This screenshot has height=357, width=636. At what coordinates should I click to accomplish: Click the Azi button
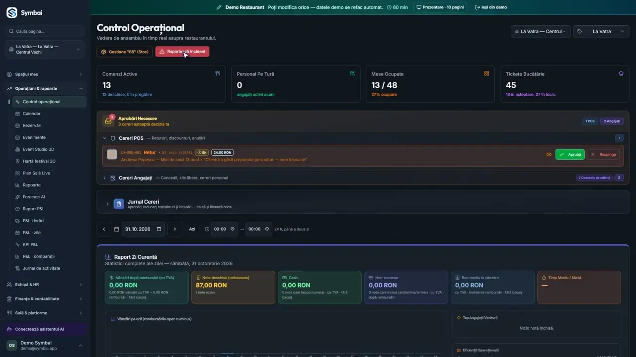pyautogui.click(x=192, y=229)
